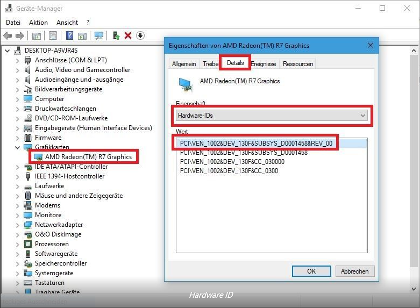Select AMD Radeon(TM) R7 Graphics device

[x=88, y=156]
